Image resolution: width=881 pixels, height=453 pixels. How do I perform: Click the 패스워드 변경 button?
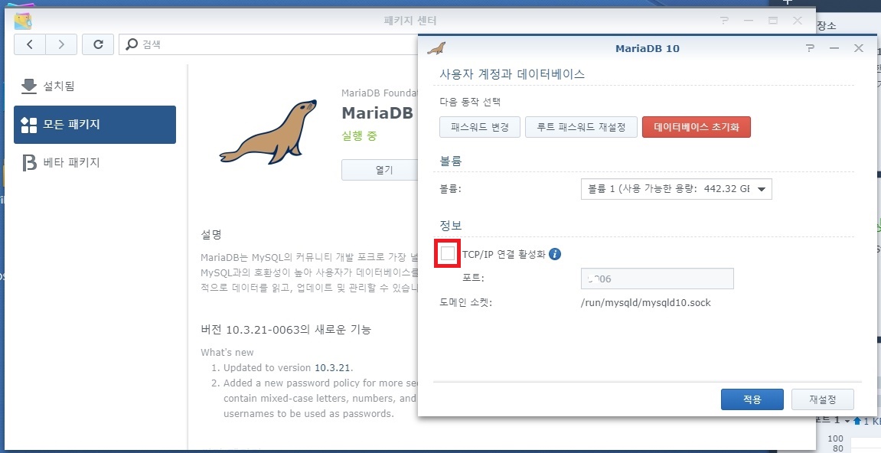[x=480, y=127]
